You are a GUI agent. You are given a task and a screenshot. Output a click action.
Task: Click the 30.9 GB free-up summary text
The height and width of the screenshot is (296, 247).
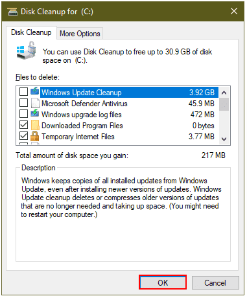(127, 56)
